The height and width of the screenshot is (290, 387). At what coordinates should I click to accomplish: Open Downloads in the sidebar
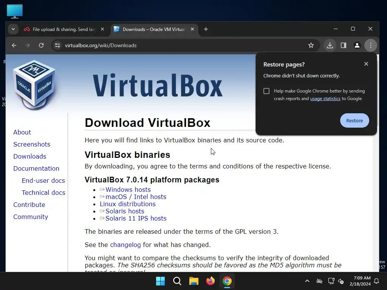point(29,156)
